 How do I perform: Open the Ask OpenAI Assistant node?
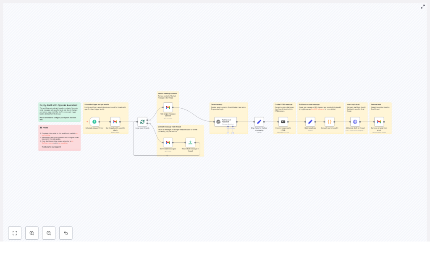coord(225,122)
